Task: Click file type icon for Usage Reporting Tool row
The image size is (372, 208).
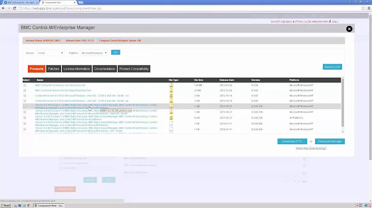Action: point(172,90)
